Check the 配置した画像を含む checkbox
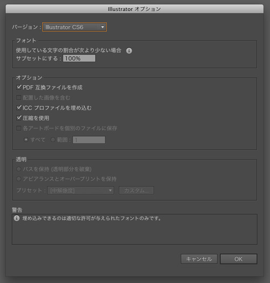This screenshot has width=270, height=283. click(x=19, y=97)
